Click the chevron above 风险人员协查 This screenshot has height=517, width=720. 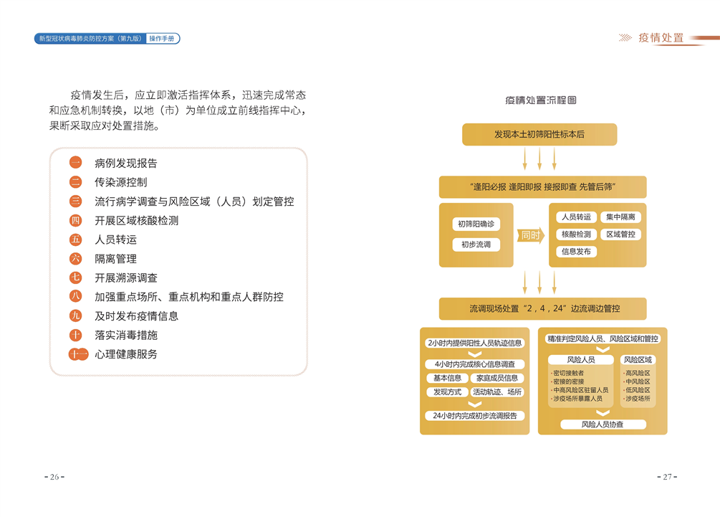tap(602, 413)
